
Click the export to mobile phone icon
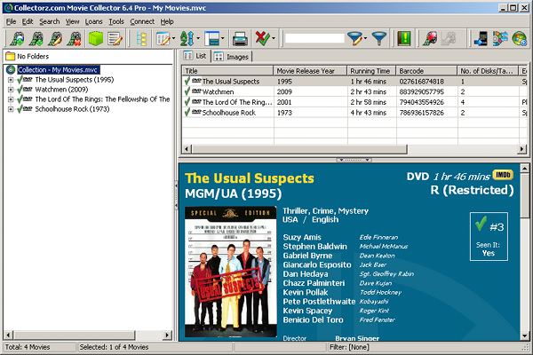point(481,39)
